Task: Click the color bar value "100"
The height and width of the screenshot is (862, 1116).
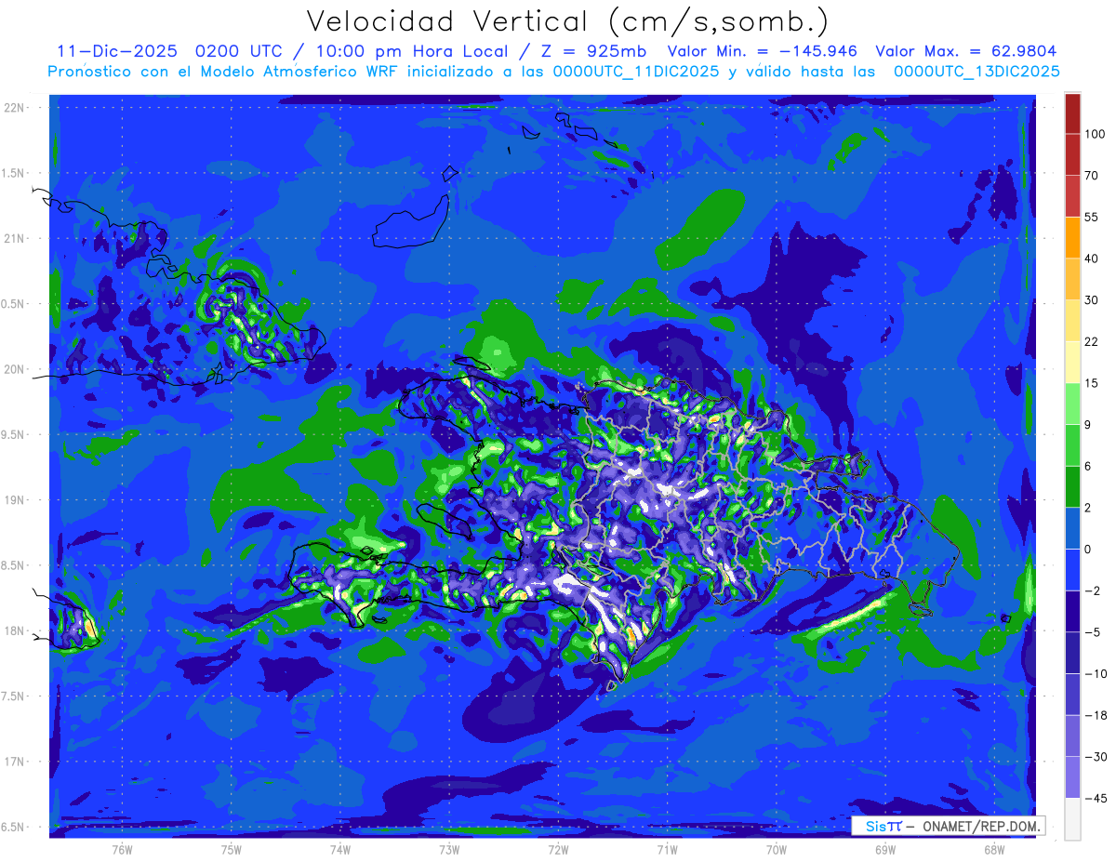Action: [x=1095, y=134]
